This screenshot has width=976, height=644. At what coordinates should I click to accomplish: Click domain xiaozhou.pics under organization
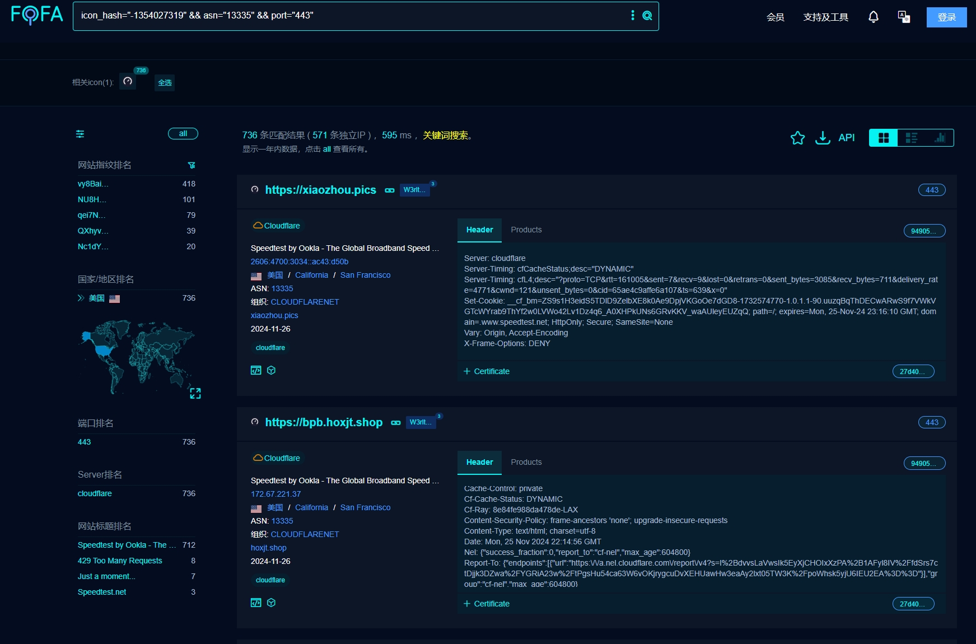(x=274, y=315)
